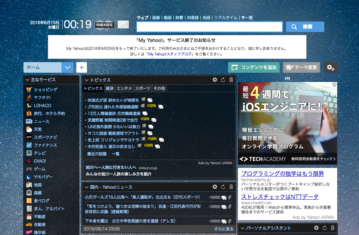This screenshot has width=359, height=235.
Task: Open settings gear of トピックス panel
Action: pos(215,80)
